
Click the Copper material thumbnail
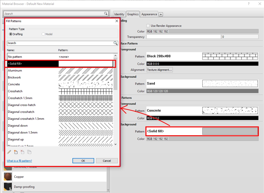(8, 177)
